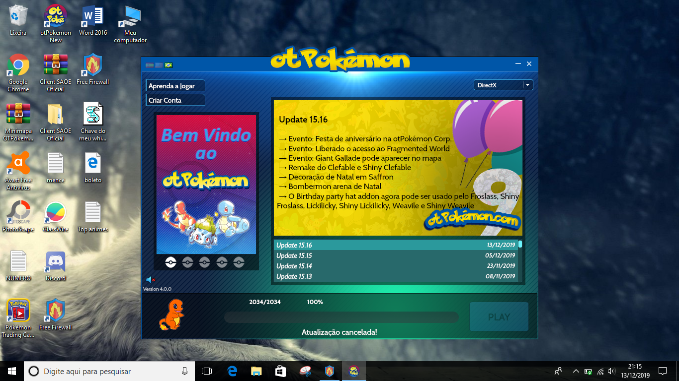The height and width of the screenshot is (381, 679).
Task: Select the Brazilian flag language icon
Action: point(169,65)
